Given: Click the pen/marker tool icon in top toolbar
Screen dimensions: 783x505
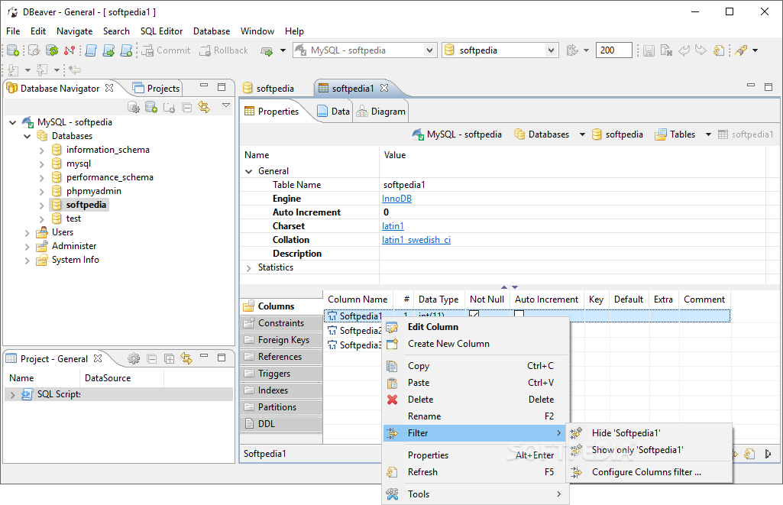Looking at the screenshot, I should (x=741, y=50).
